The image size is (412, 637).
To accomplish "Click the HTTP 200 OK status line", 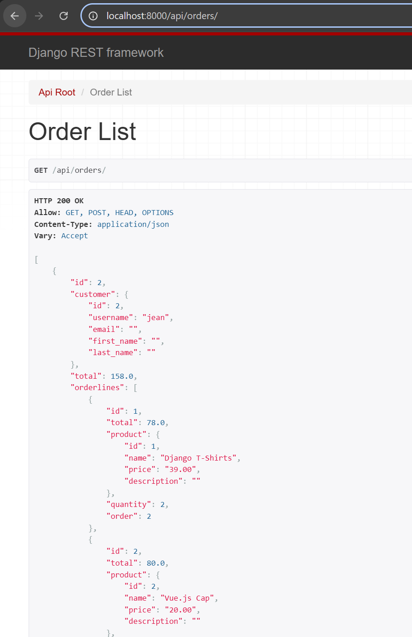I will pos(59,201).
